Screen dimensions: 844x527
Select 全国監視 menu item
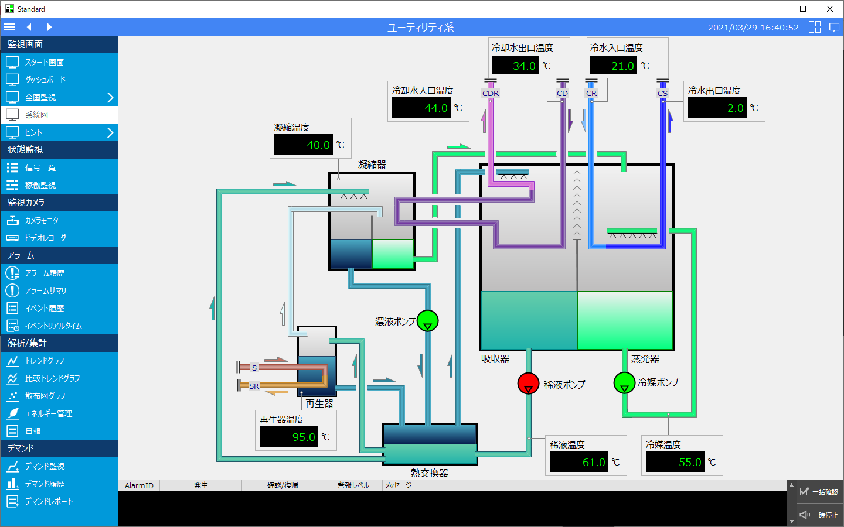tap(59, 97)
